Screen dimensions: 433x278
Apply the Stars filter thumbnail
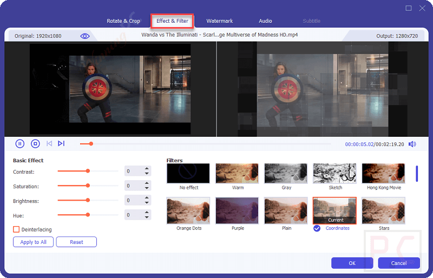coord(384,210)
